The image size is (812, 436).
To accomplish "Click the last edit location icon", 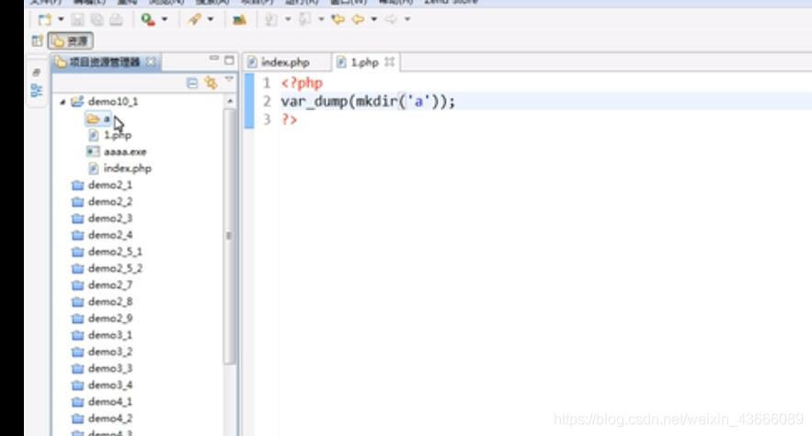I will pos(338,19).
